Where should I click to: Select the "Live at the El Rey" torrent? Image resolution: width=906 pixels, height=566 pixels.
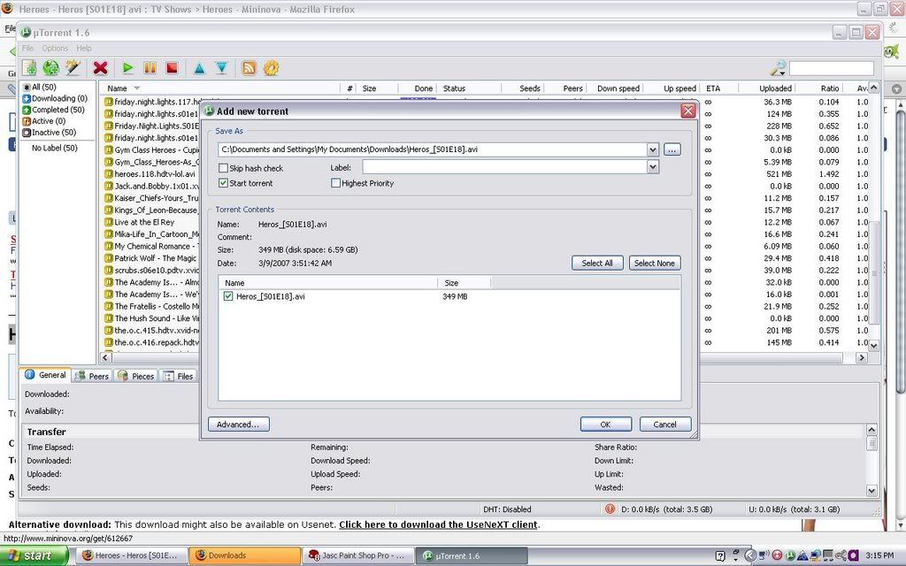coord(144,222)
